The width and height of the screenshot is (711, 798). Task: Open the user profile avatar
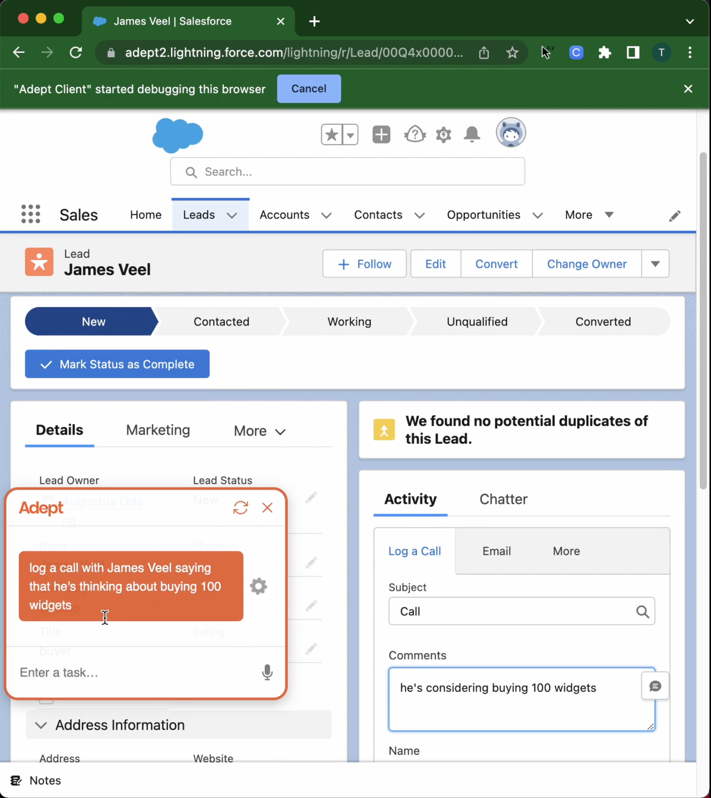pos(510,133)
